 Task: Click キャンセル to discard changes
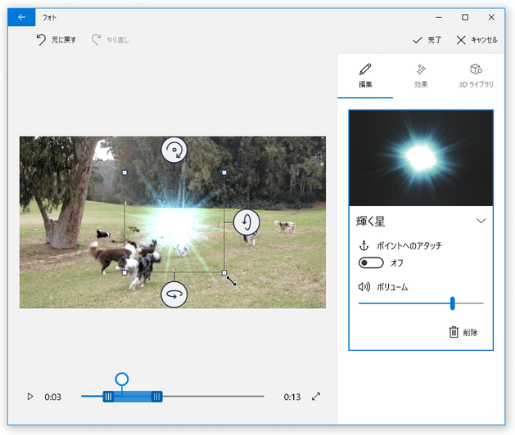(x=477, y=39)
